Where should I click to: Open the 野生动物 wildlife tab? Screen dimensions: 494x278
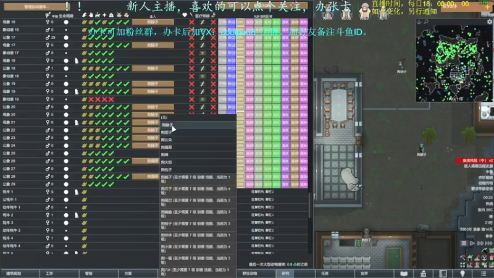[256, 274]
